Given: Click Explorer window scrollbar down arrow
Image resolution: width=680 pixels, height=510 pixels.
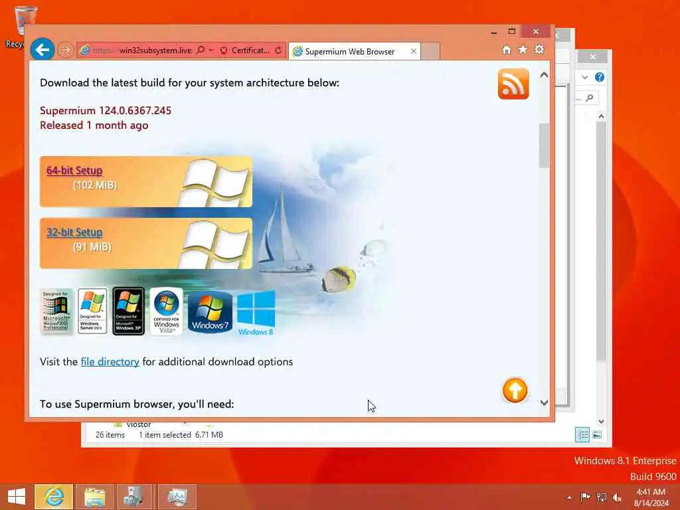Looking at the screenshot, I should click(601, 421).
